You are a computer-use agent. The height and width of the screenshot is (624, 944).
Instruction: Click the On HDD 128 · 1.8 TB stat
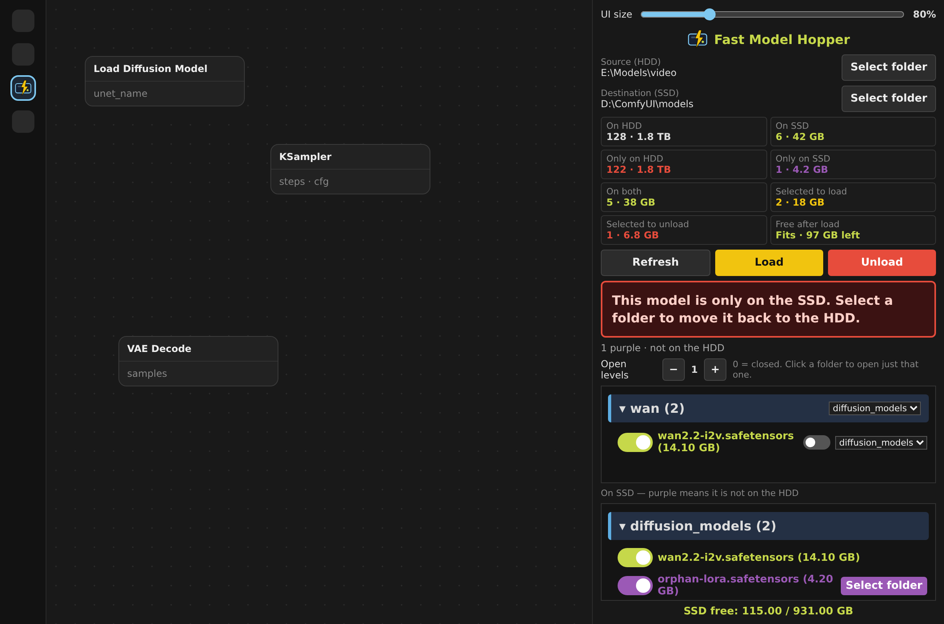[684, 132]
